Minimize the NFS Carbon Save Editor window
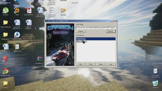Screen dimensions: 162x91 (111, 21)
